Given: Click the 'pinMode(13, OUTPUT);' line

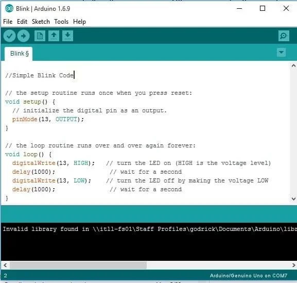Looking at the screenshot, I should [48, 119].
